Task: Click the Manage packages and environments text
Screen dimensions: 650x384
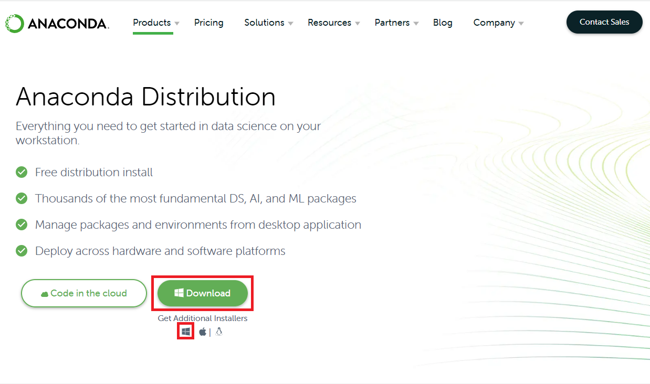Action: pos(198,225)
